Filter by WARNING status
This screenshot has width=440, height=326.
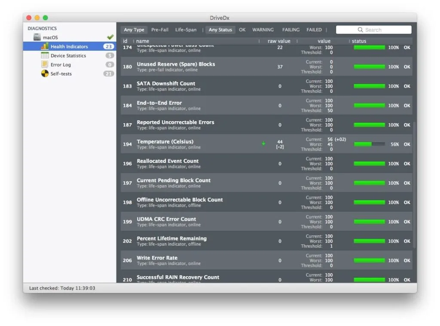tap(263, 30)
